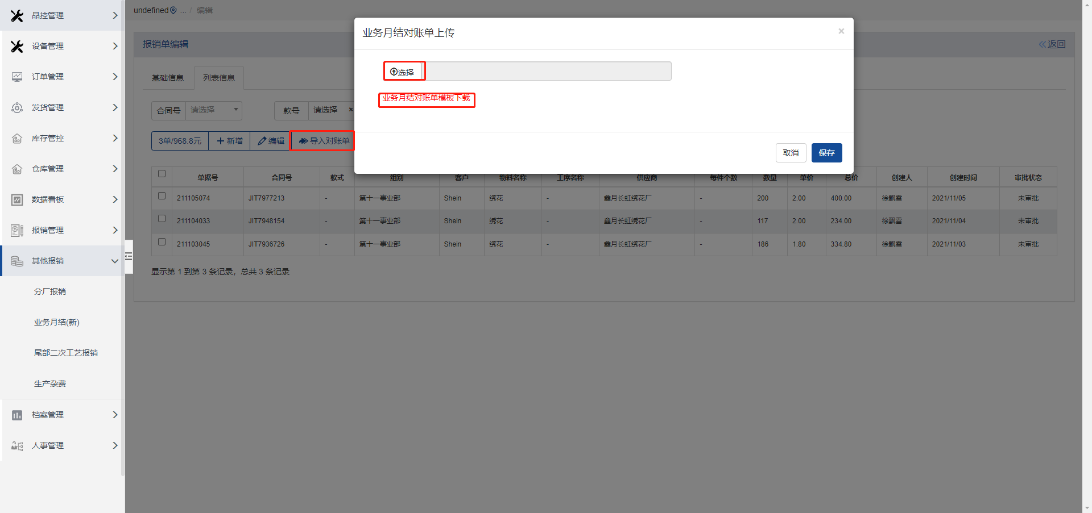The width and height of the screenshot is (1092, 513).
Task: Click the 发货管理 gear icon in sidebar
Action: 17,107
